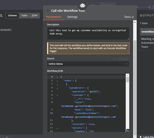The height and width of the screenshot is (138, 154).
Task: Click the Workflow JSON label
Action: point(55,71)
